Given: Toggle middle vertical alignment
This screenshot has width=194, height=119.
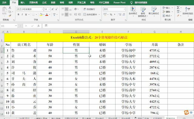Looking at the screenshot, I should pos(67,9).
